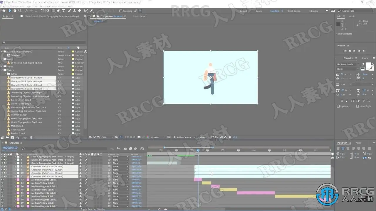
Task: Select the Brush tool
Action: [x=70, y=11]
